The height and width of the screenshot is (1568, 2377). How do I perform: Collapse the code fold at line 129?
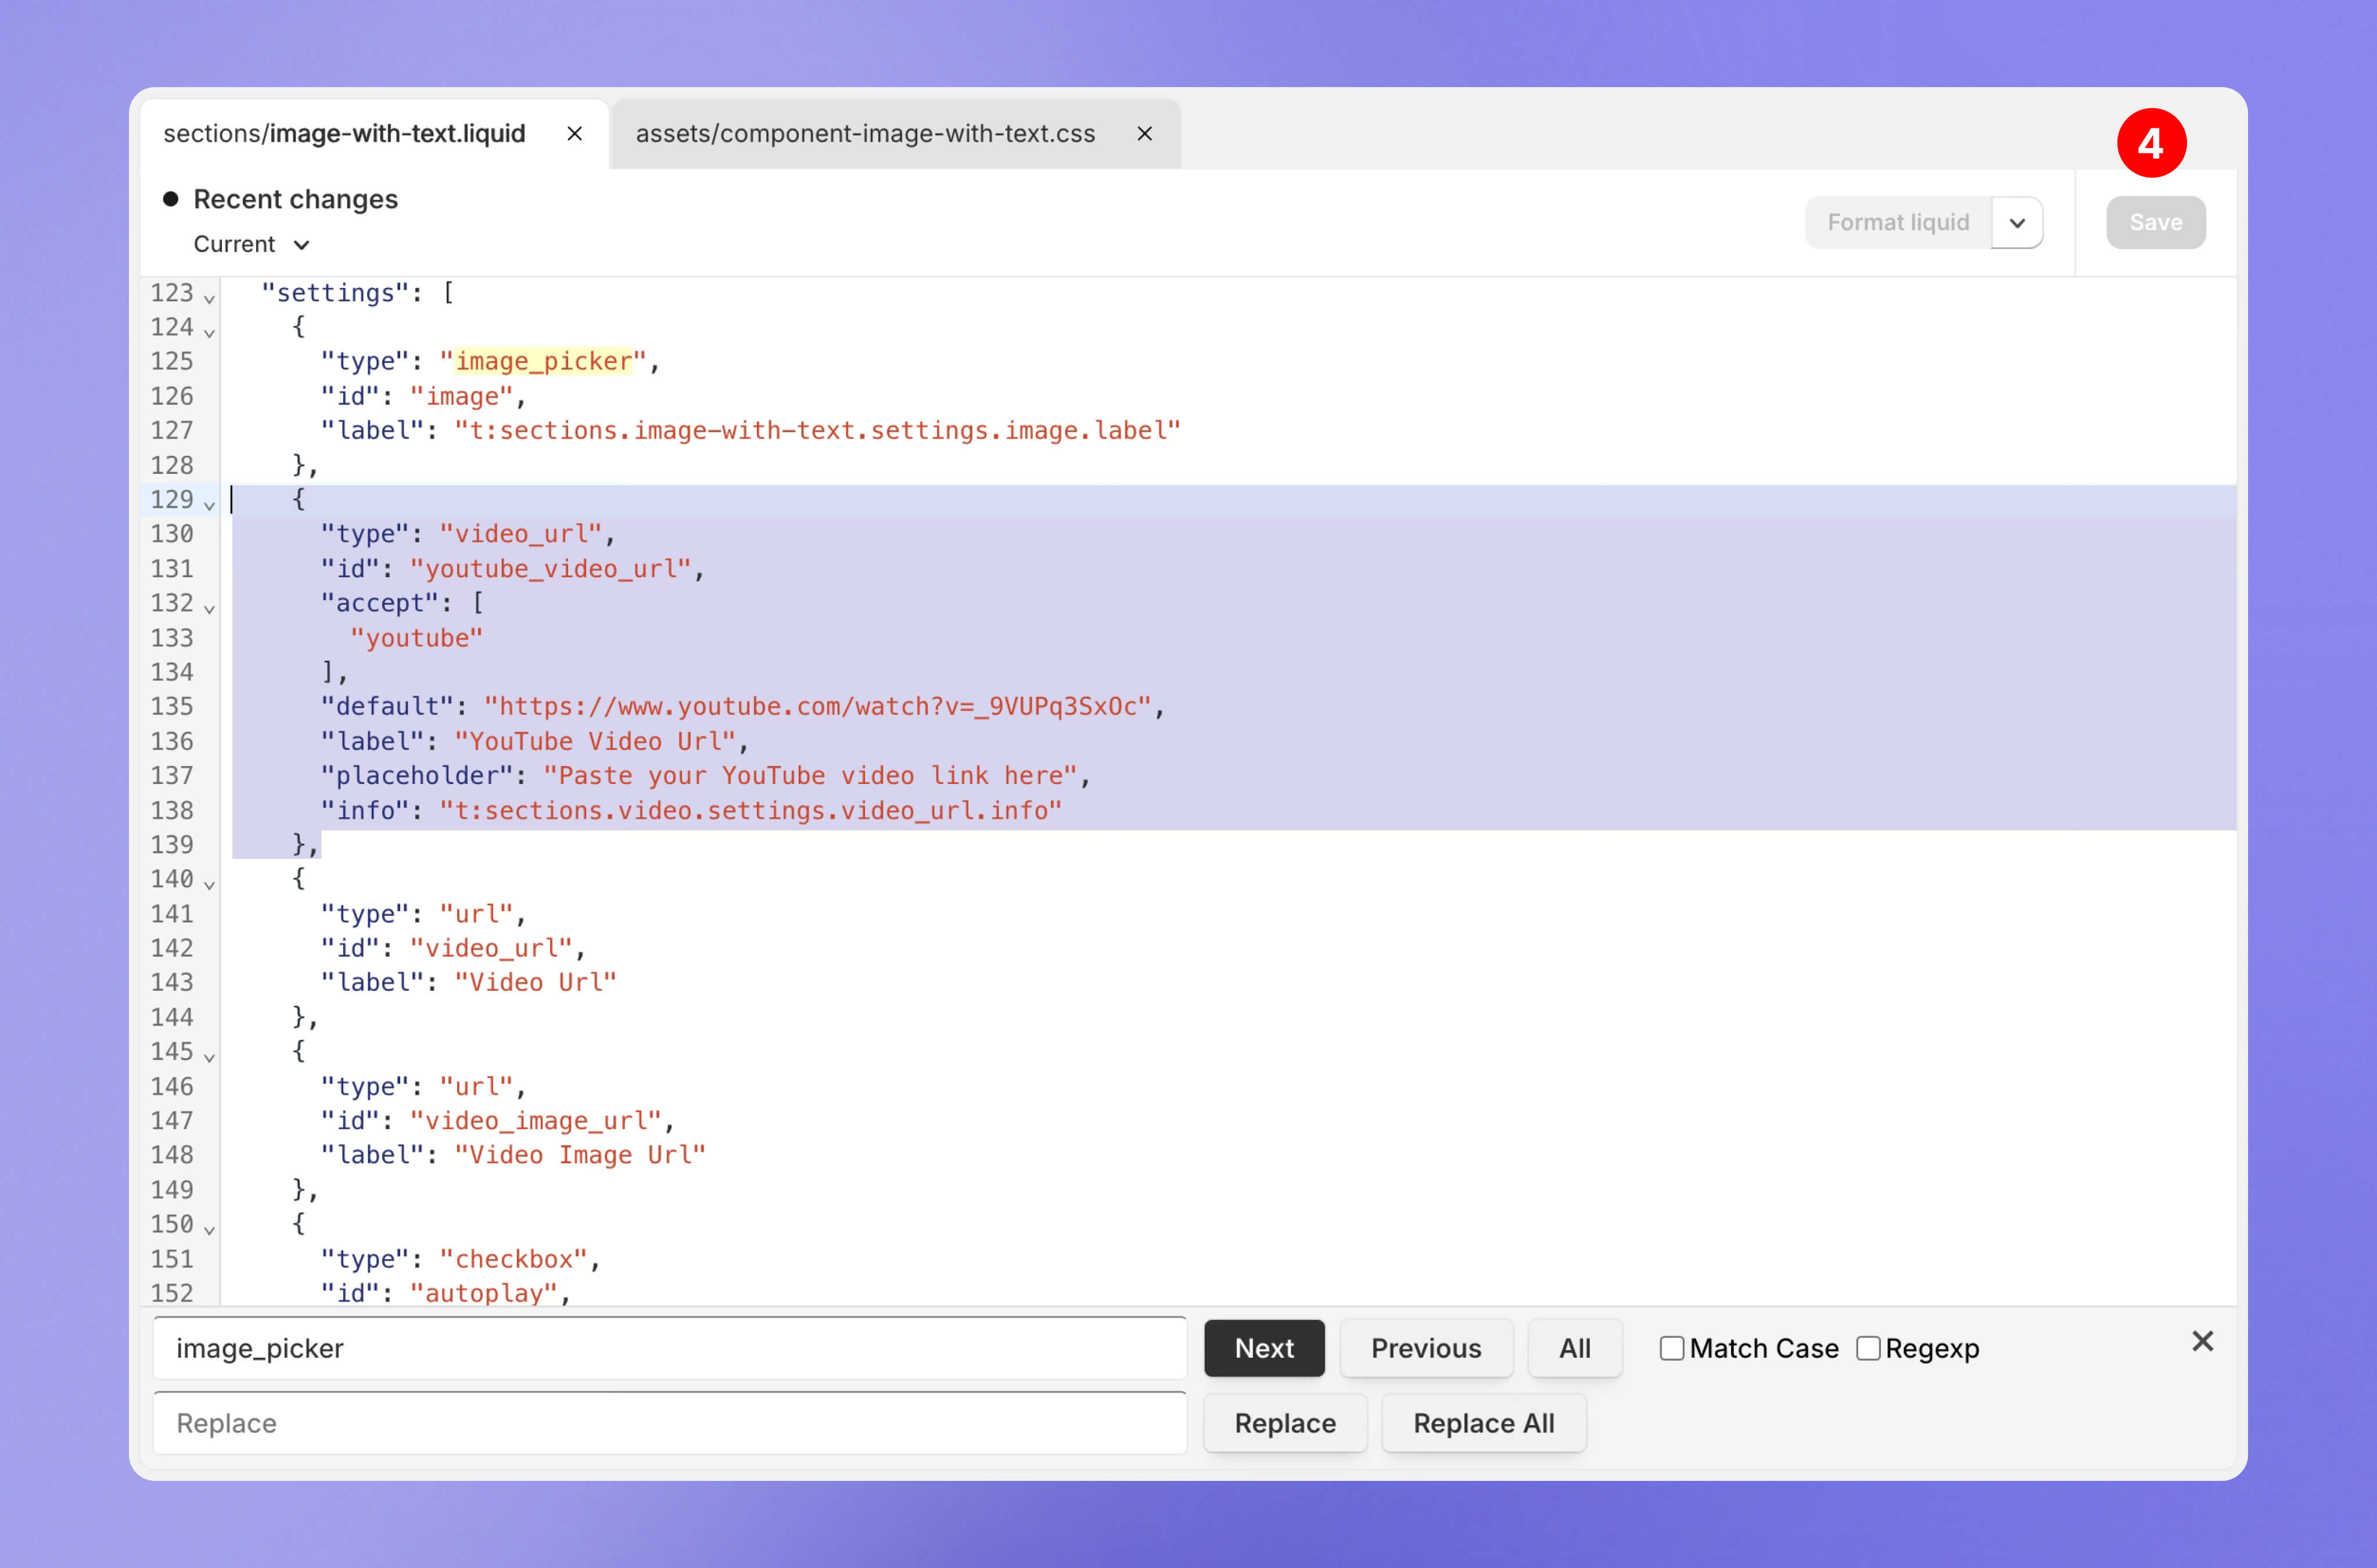(x=209, y=504)
